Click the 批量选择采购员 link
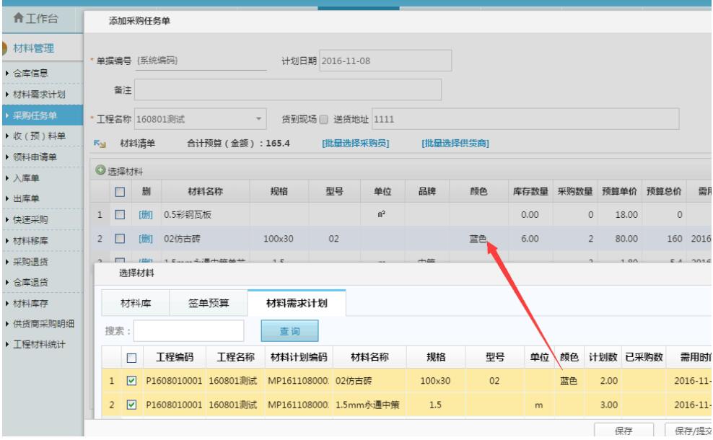 (354, 143)
